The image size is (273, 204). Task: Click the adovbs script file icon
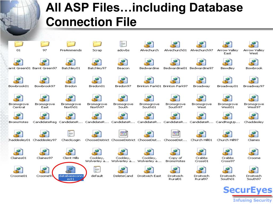point(123,44)
